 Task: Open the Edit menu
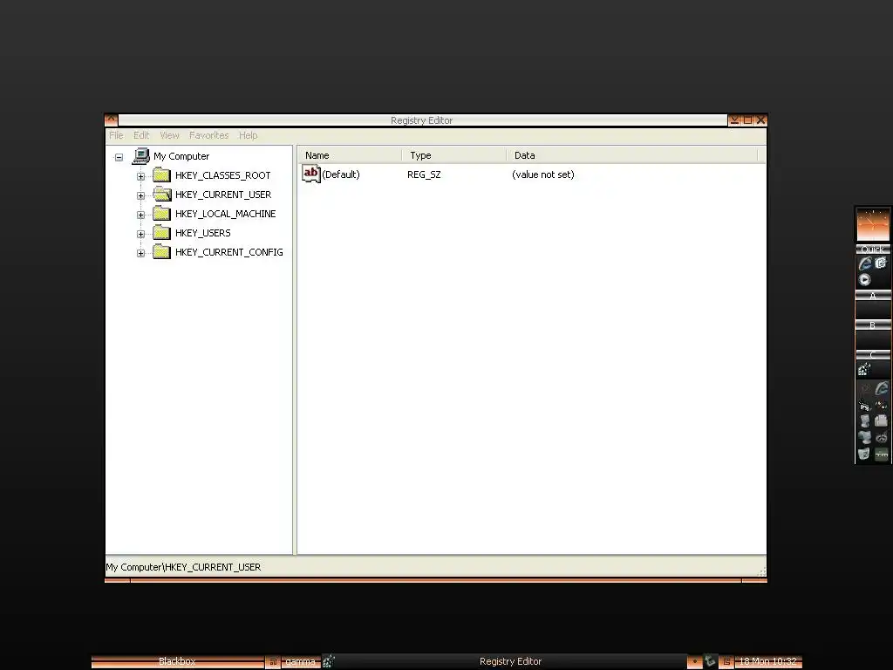tap(141, 135)
